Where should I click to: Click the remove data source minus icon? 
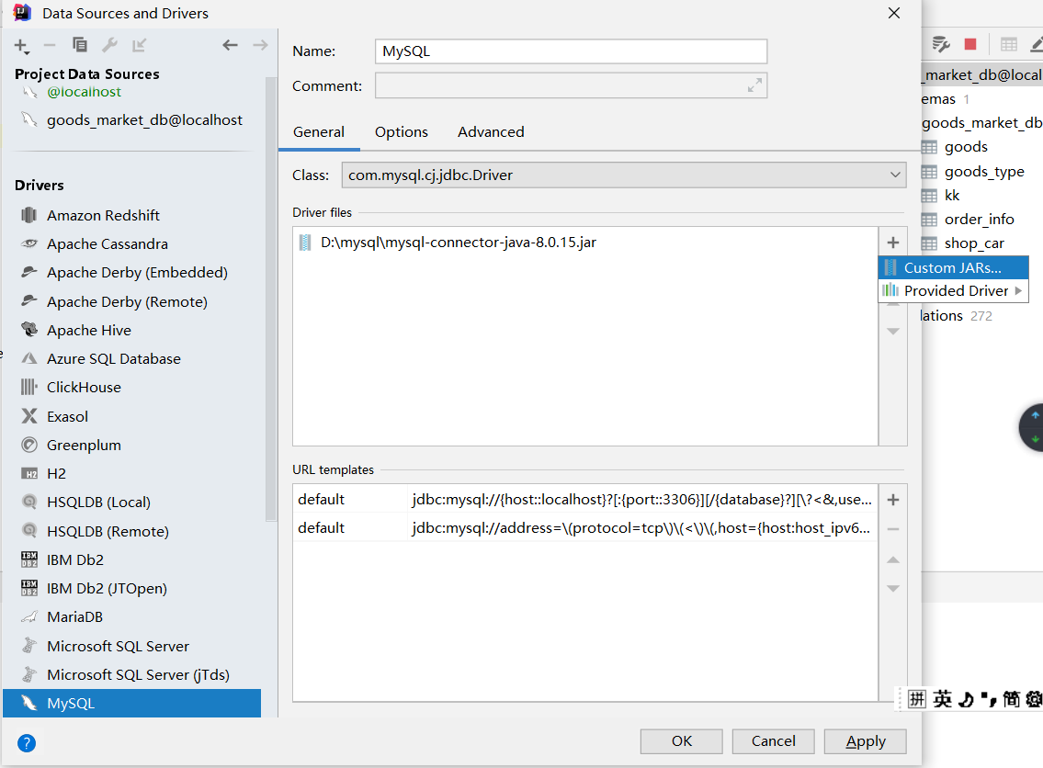(x=50, y=45)
